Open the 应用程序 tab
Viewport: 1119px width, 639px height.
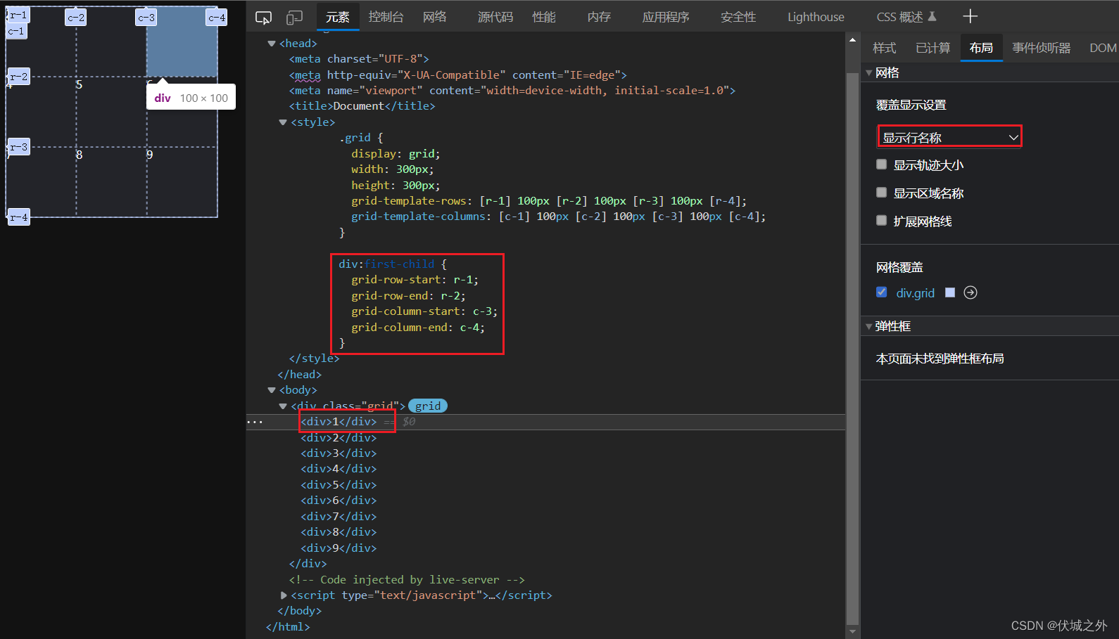(x=666, y=17)
